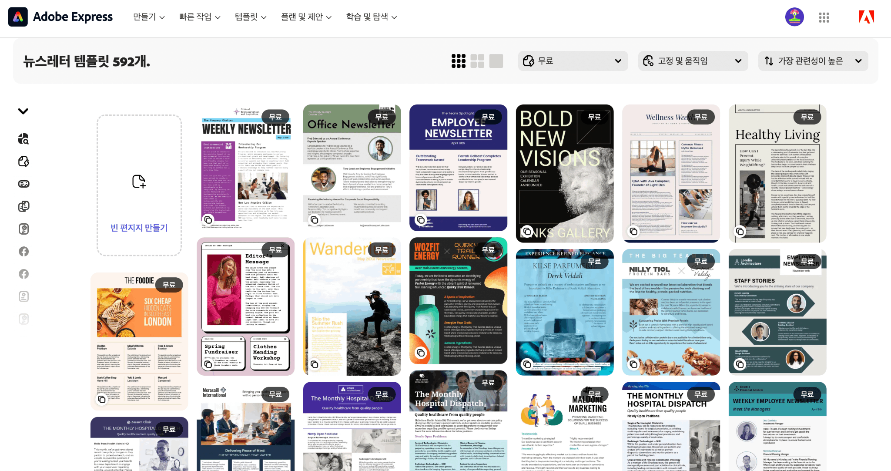Open the 무료 pricing filter dropdown
Screen dimensions: 891x471
pos(572,61)
